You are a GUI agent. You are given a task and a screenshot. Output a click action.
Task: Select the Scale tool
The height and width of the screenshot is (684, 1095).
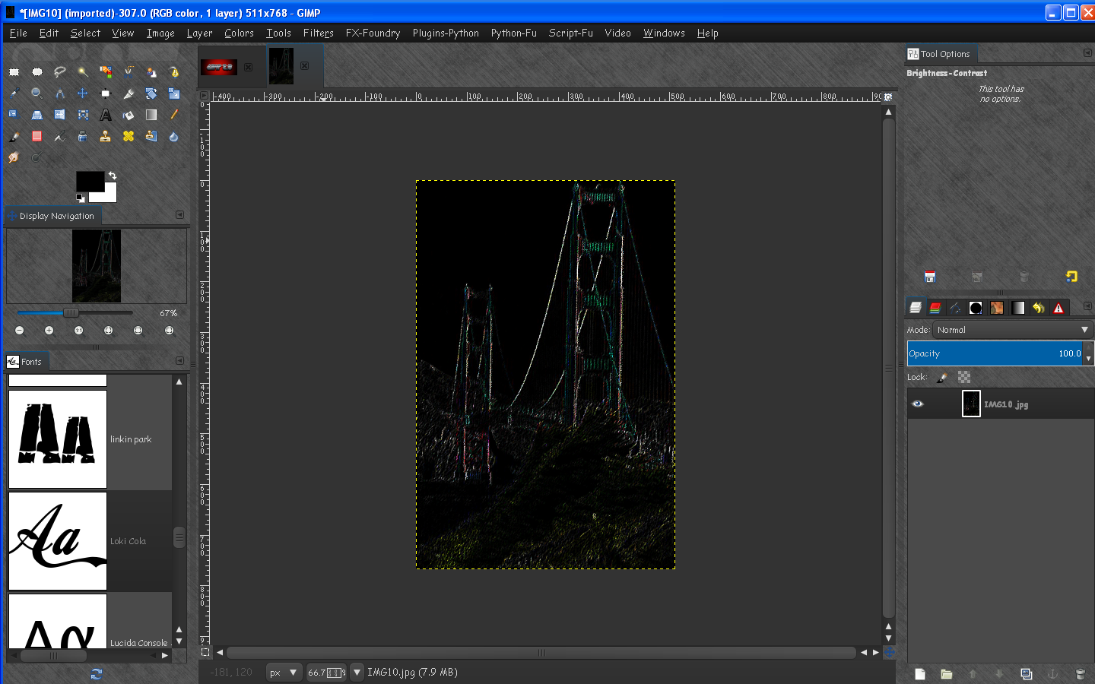pyautogui.click(x=173, y=93)
